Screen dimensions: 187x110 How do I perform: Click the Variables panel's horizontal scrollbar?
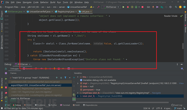click(122, 102)
